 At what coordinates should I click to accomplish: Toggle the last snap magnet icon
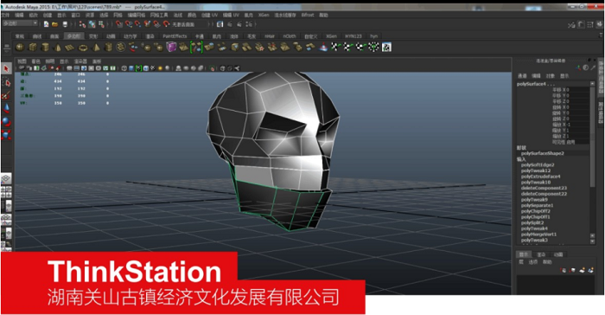(166, 24)
